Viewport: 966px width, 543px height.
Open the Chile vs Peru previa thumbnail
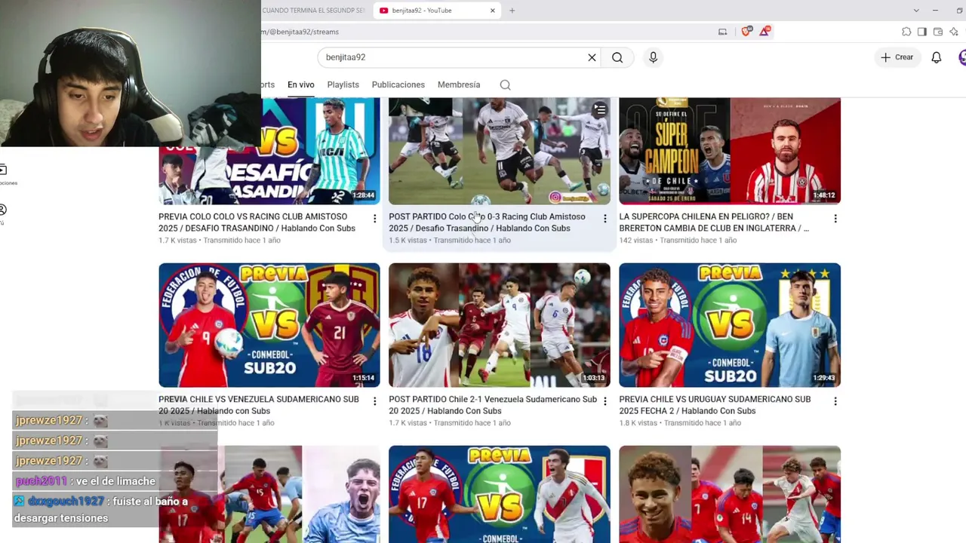point(500,494)
